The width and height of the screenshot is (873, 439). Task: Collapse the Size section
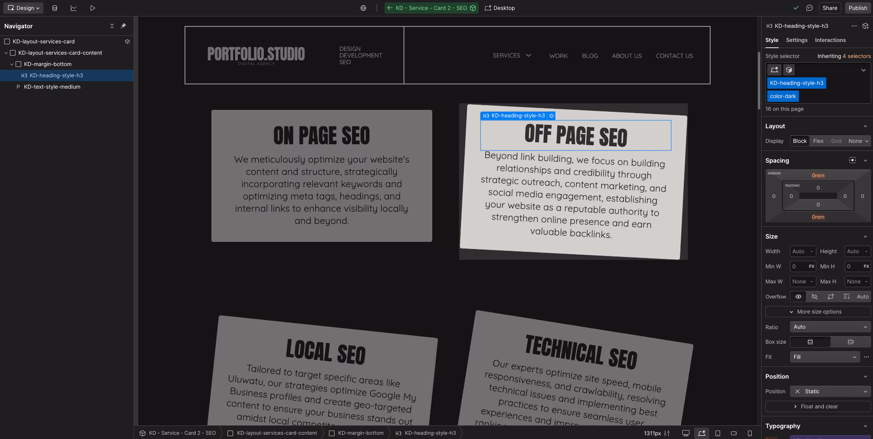(x=865, y=236)
